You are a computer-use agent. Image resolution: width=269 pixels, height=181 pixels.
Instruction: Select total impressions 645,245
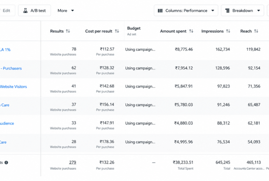223,162
